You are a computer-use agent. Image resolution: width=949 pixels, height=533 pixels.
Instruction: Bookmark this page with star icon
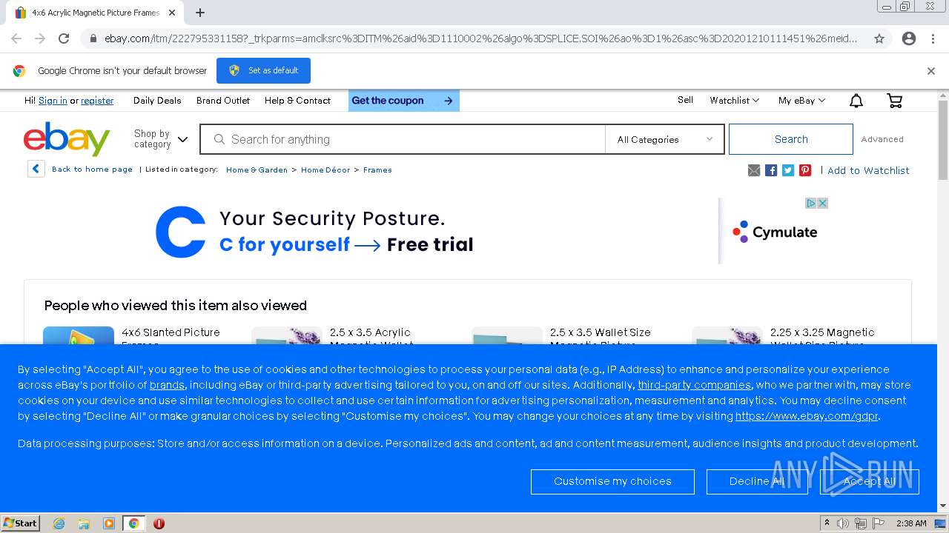(x=879, y=38)
